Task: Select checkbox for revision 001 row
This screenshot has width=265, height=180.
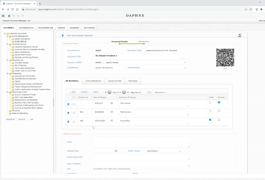Action: click(x=74, y=113)
